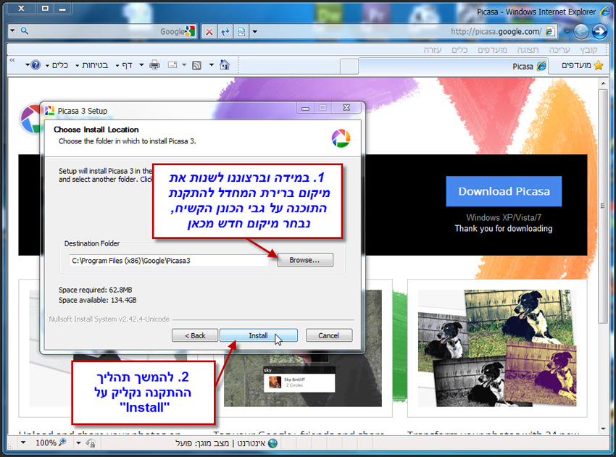Viewport: 616px width, 457px height.
Task: Click the Picasa logo in setup dialog header
Action: point(341,138)
